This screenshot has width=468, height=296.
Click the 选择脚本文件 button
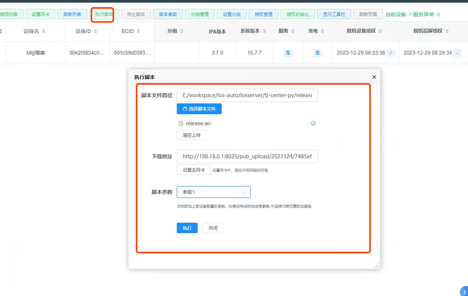199,109
